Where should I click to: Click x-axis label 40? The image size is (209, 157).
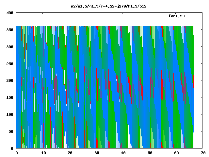click(123, 153)
